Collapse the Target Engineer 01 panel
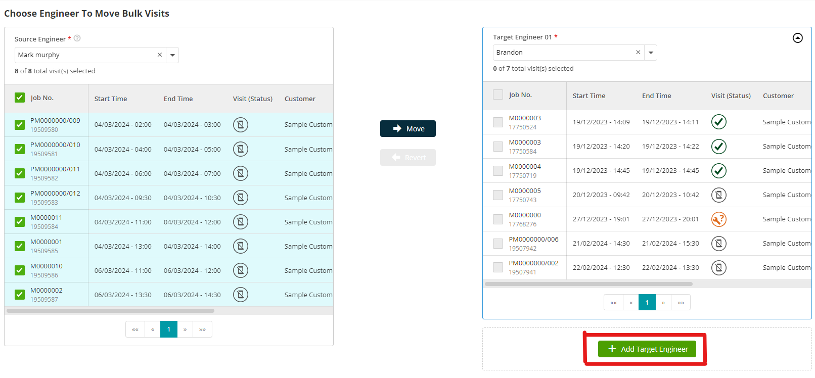Screen dimensions: 815x378 798,38
